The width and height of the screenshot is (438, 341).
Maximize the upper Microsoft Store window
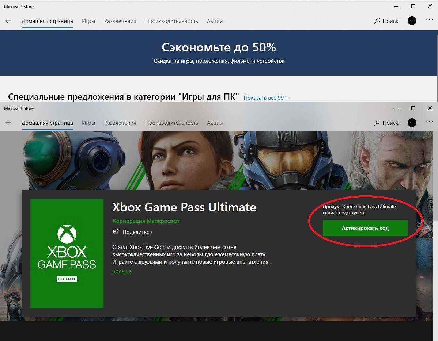pyautogui.click(x=413, y=6)
